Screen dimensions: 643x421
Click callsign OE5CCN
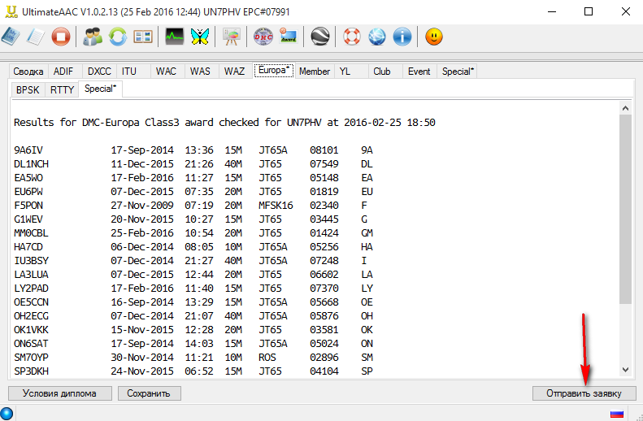click(x=31, y=302)
